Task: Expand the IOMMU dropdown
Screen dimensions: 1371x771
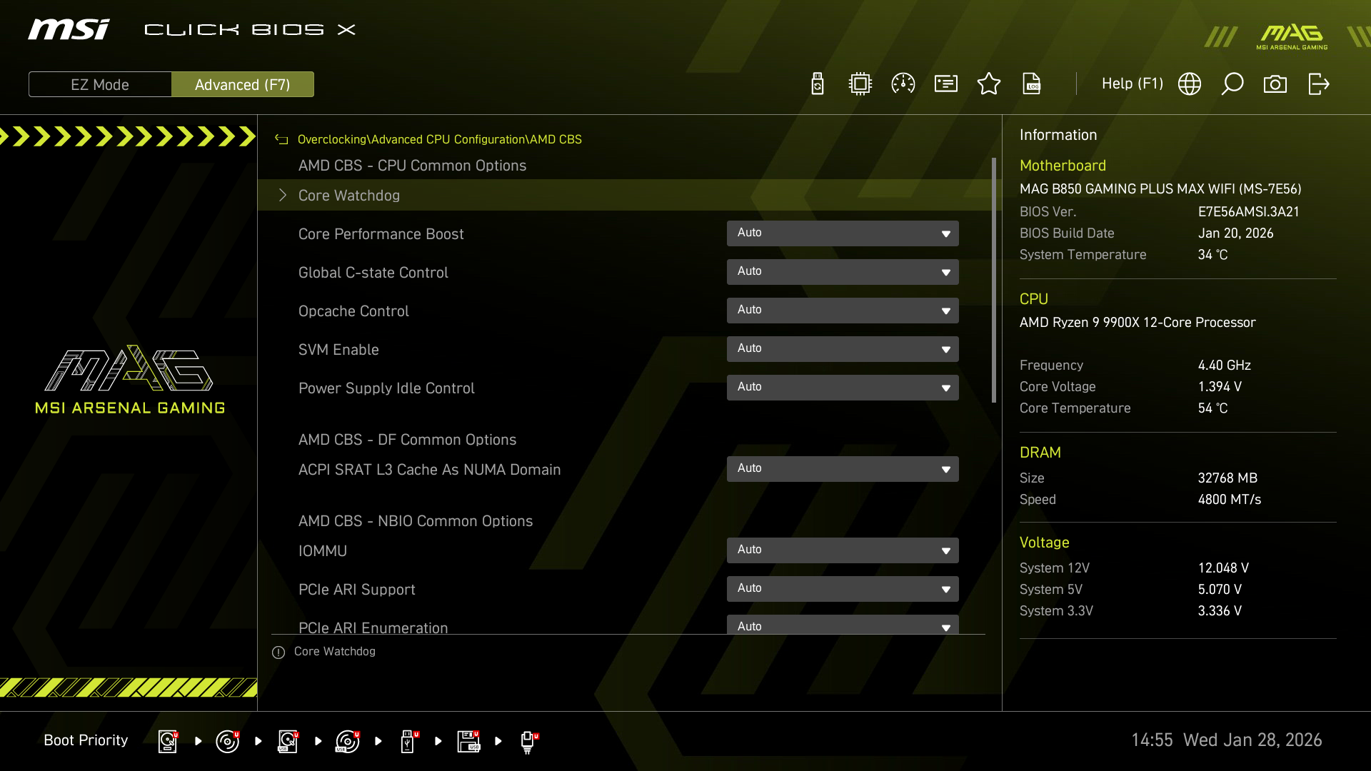Action: click(843, 550)
